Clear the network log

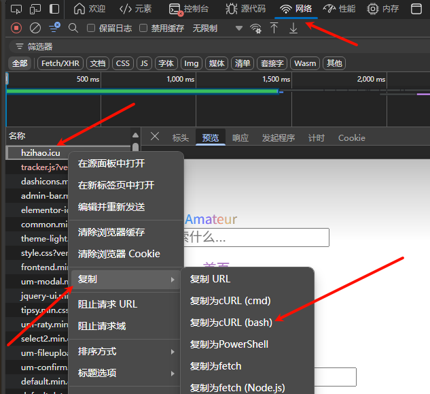(x=35, y=28)
